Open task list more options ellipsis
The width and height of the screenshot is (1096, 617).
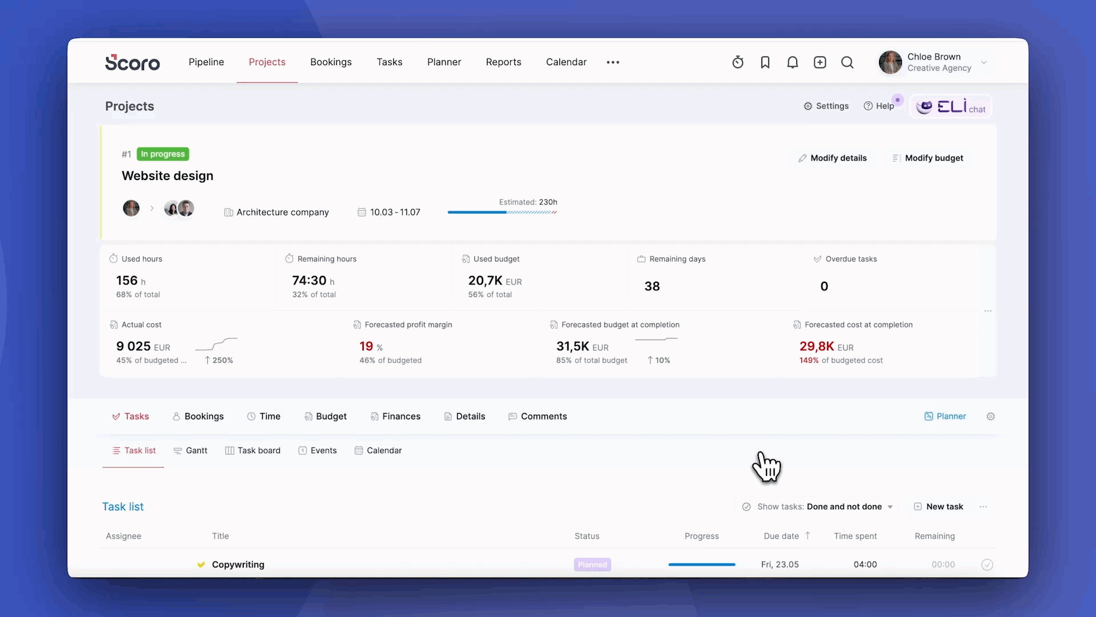983,507
